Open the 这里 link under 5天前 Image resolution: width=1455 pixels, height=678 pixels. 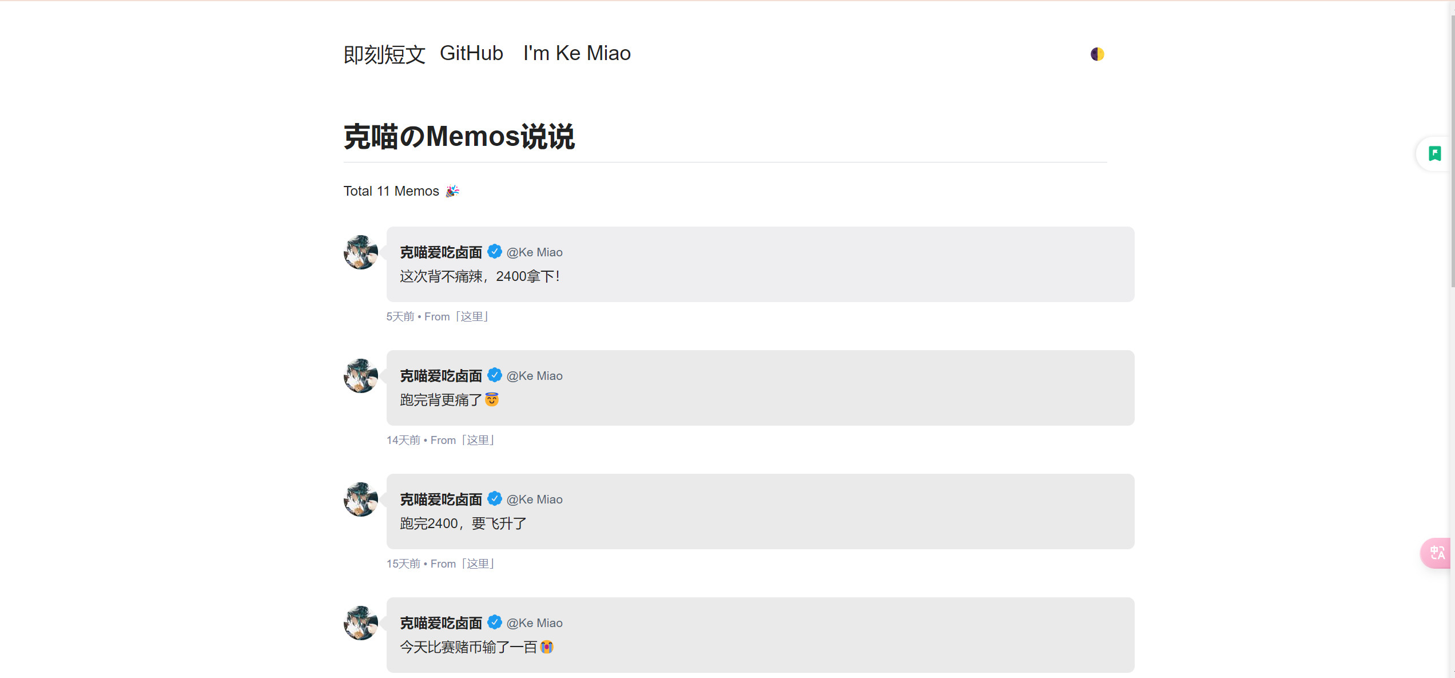pos(472,317)
